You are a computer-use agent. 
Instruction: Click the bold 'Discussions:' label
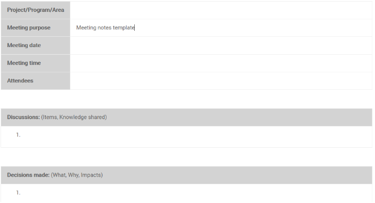pyautogui.click(x=23, y=117)
